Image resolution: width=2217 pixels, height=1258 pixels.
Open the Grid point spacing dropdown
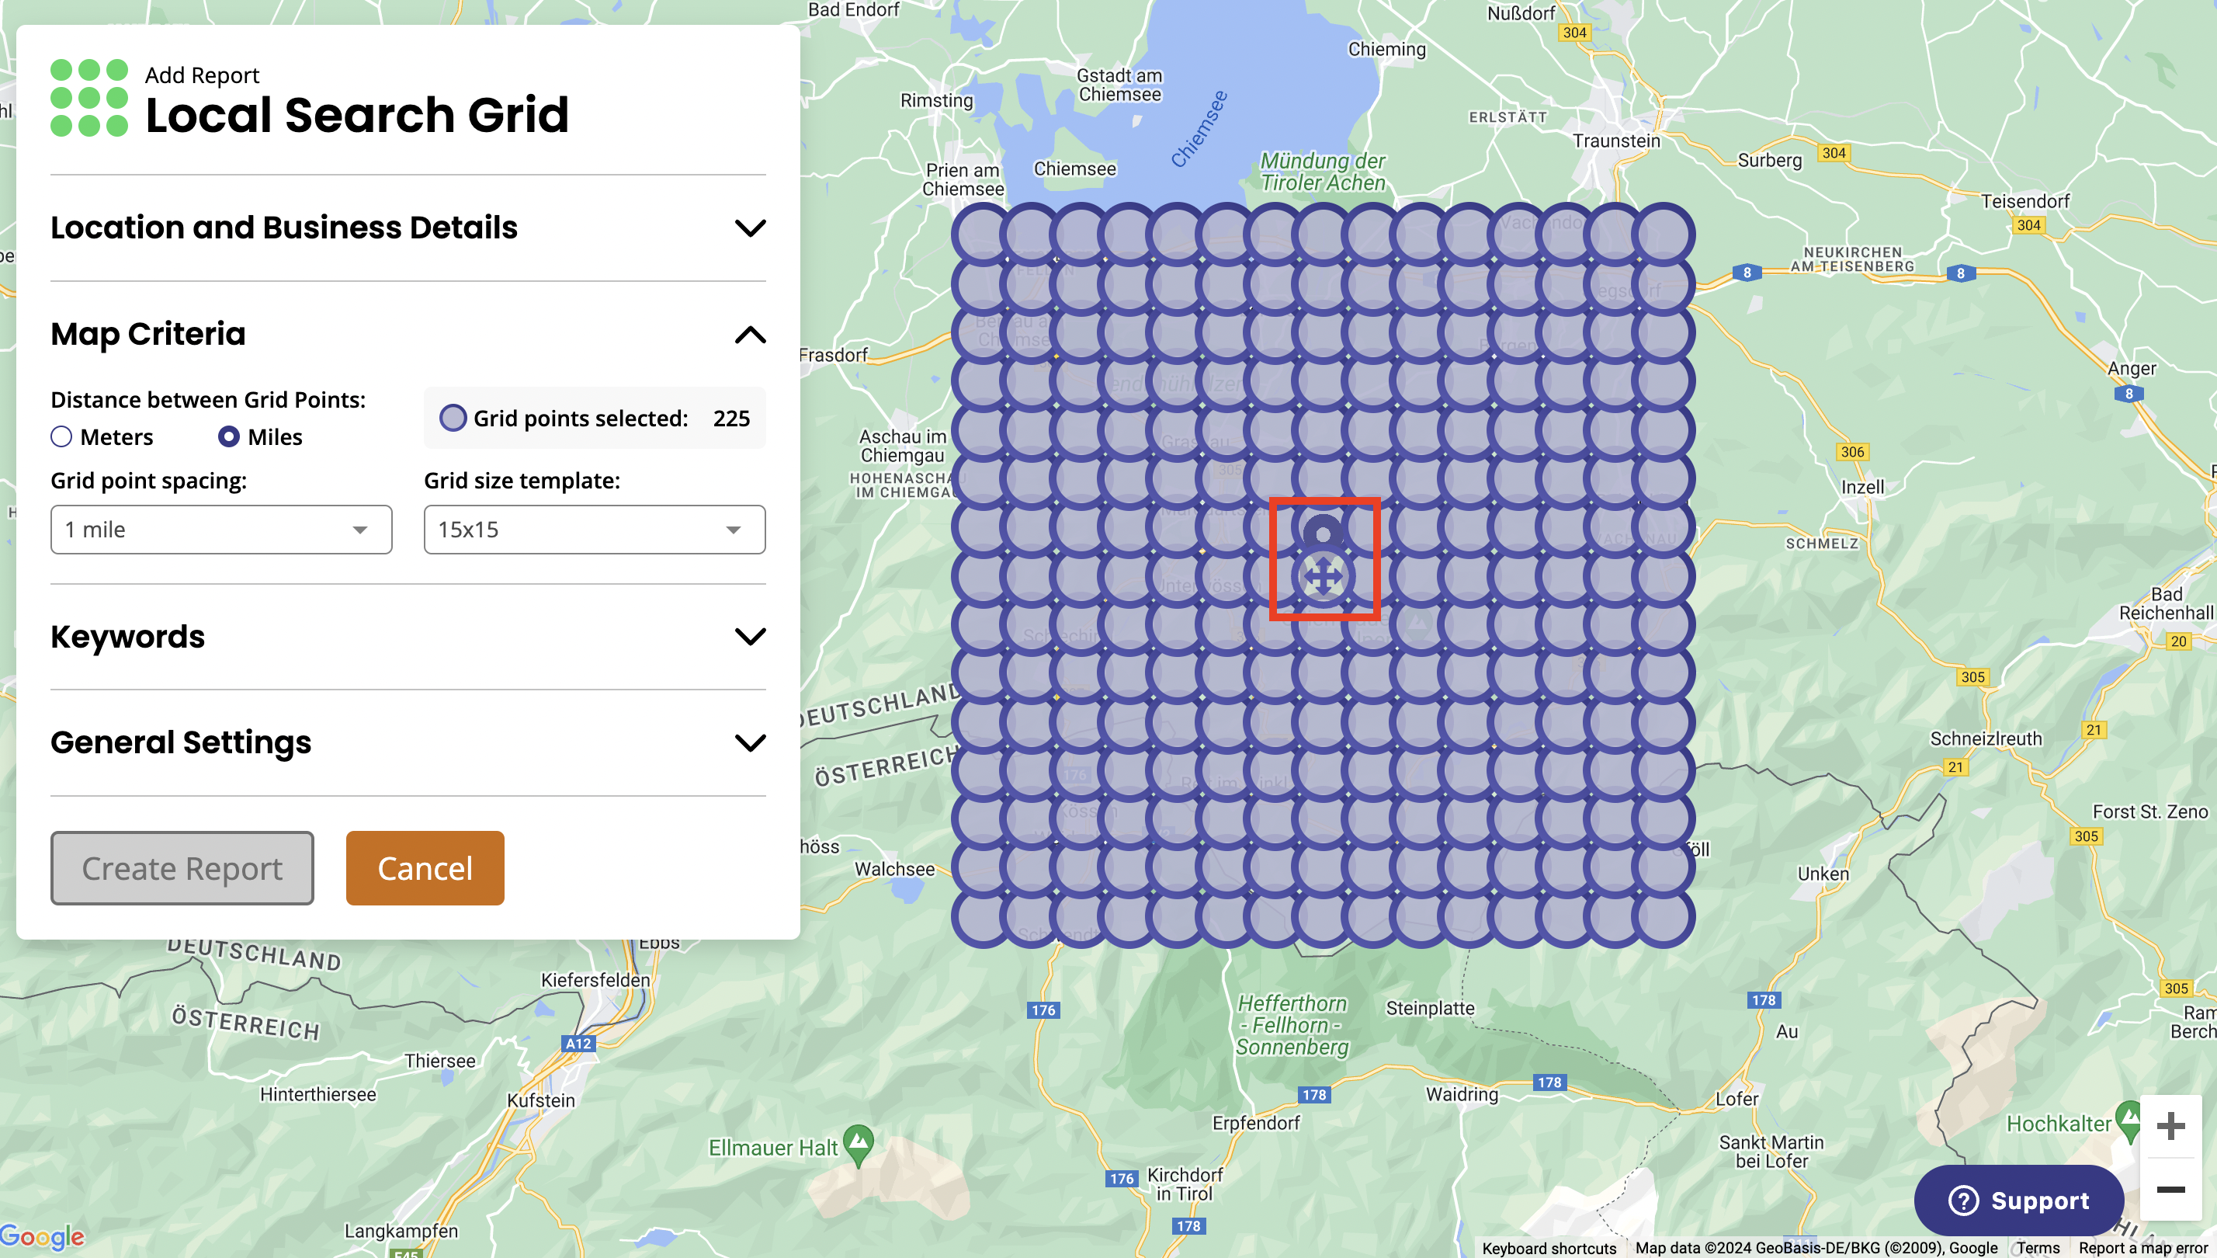click(x=221, y=530)
